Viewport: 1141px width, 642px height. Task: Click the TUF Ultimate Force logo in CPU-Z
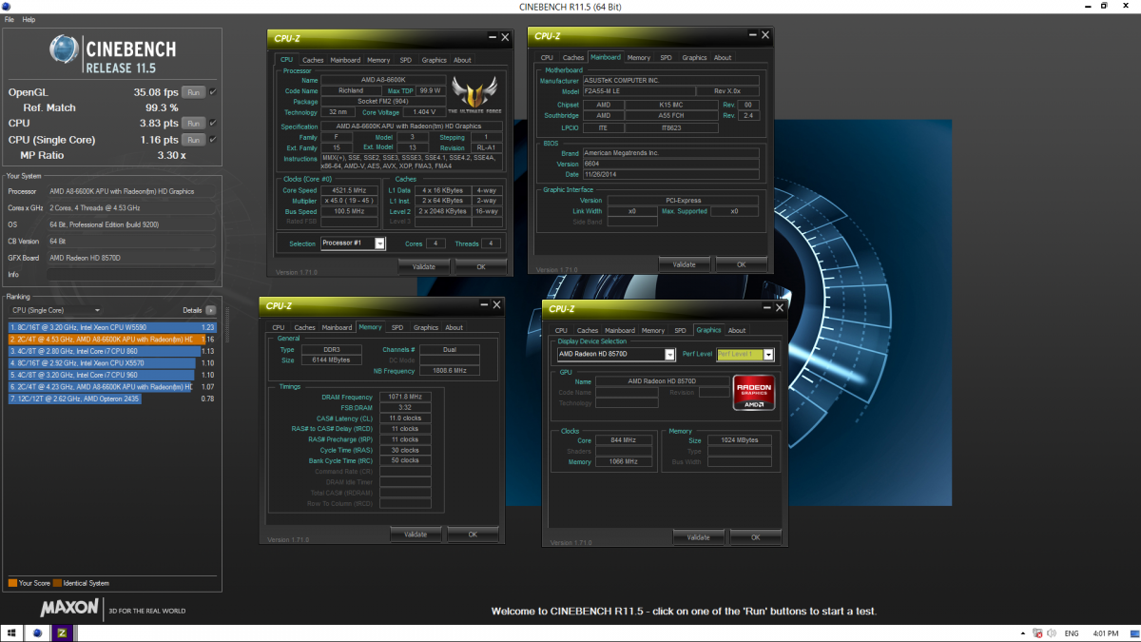474,93
